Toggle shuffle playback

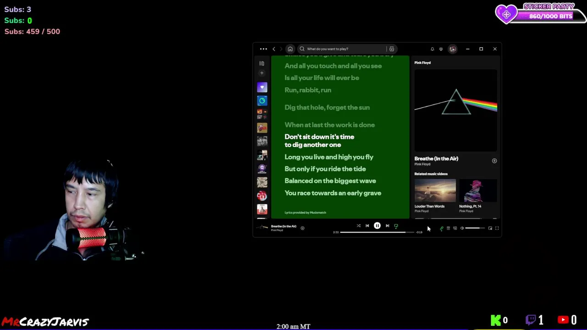359,225
